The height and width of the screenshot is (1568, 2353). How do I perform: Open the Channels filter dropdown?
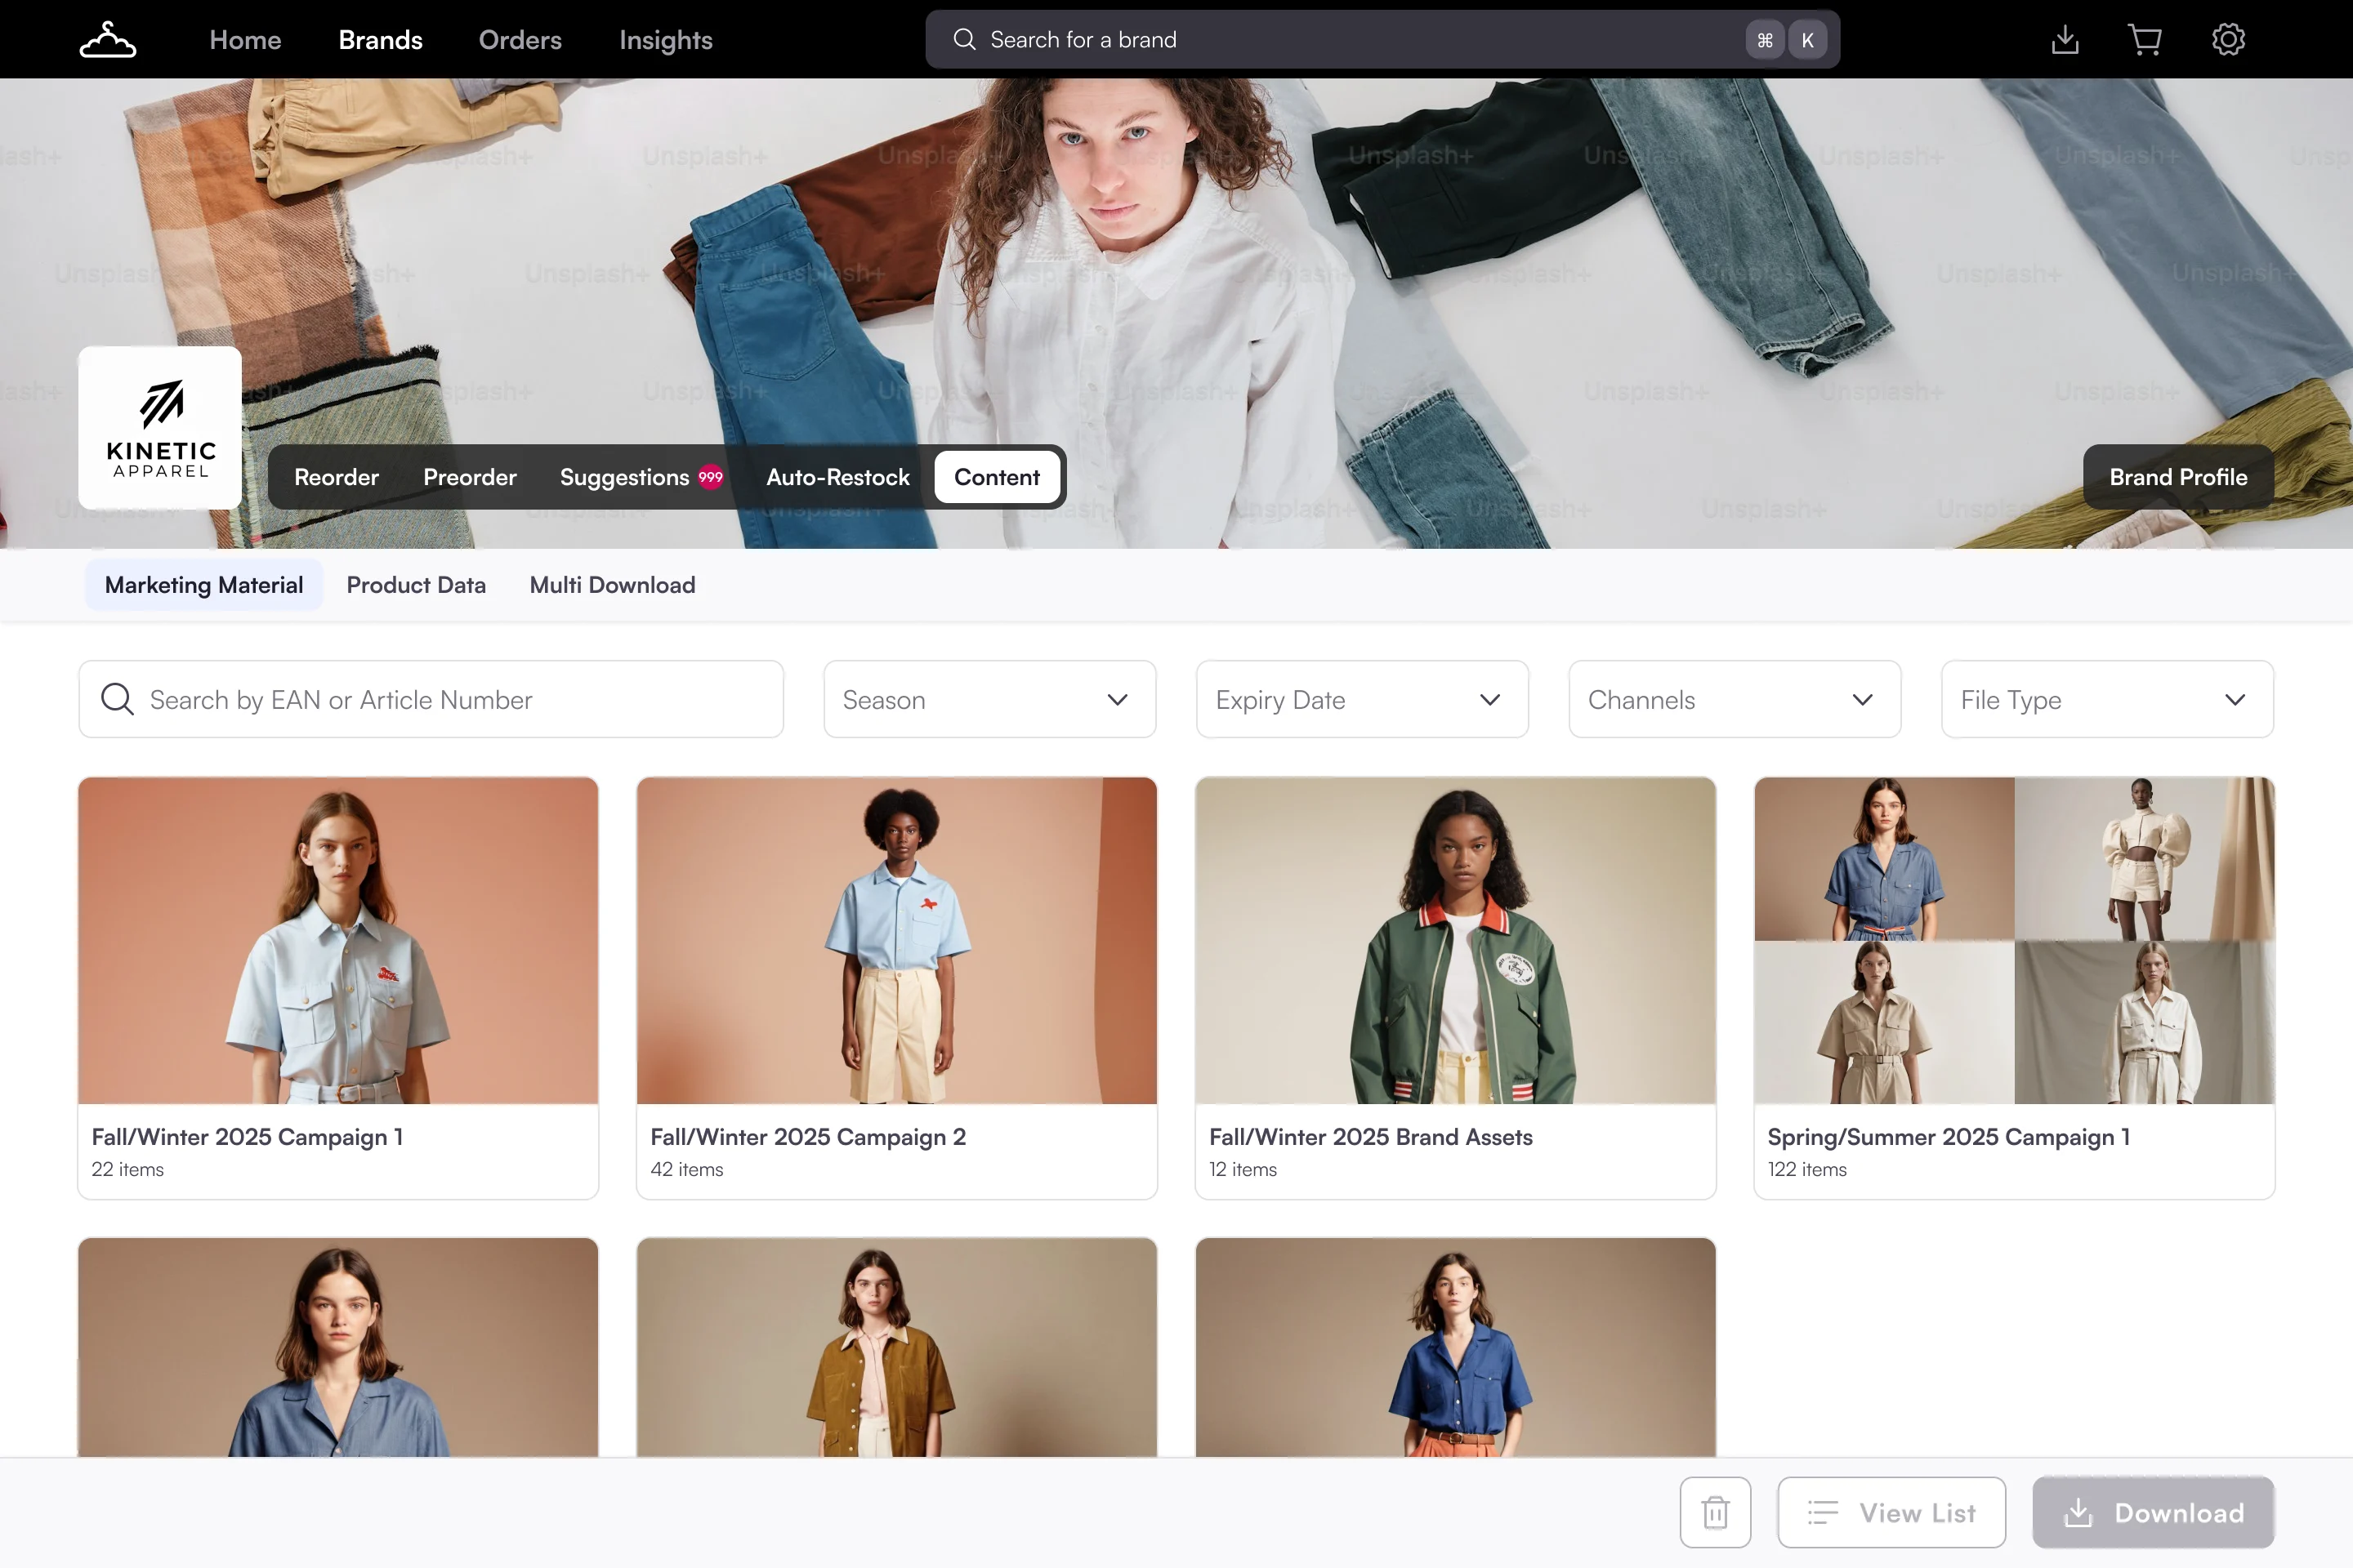(x=1734, y=699)
